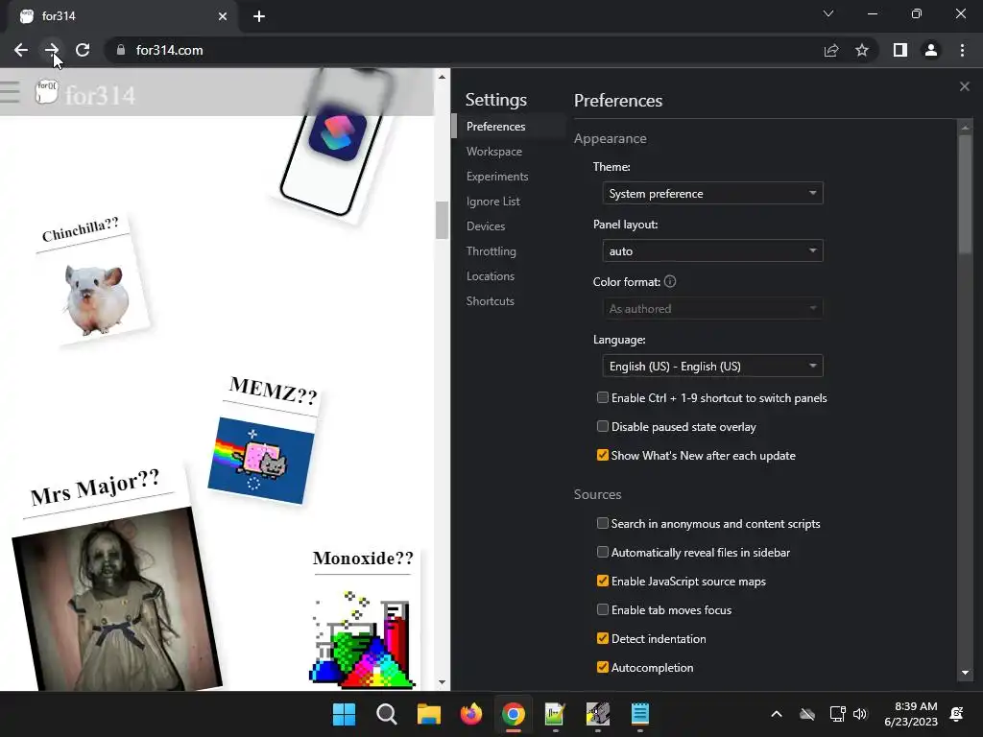Viewport: 983px width, 737px height.
Task: Switch to Chrome in taskbar
Action: coord(513,714)
